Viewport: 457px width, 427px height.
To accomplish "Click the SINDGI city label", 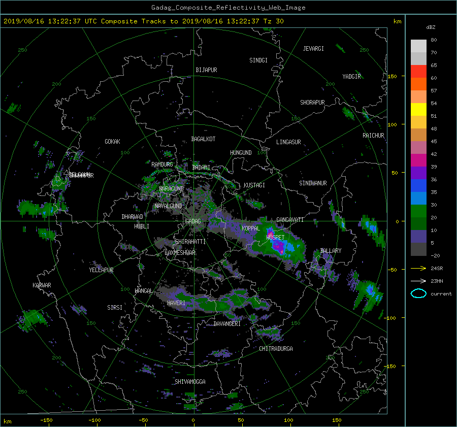I will point(258,60).
